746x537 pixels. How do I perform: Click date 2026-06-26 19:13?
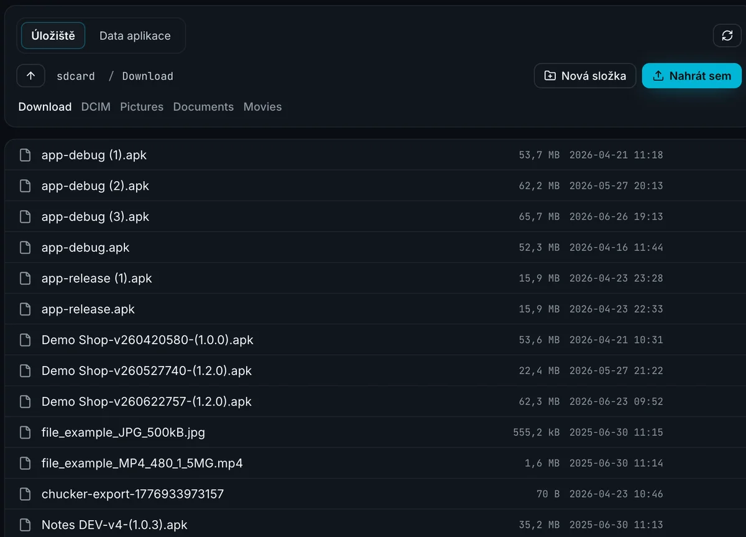[616, 217]
